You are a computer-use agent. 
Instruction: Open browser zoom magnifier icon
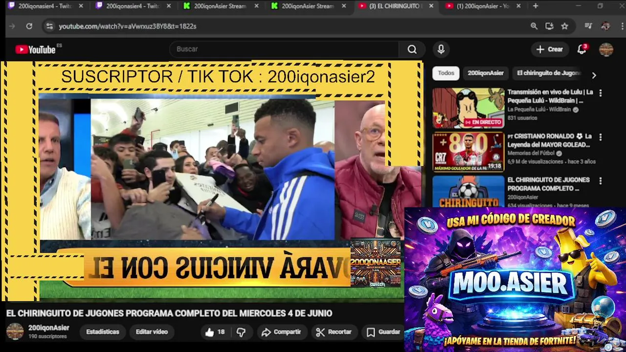tap(534, 26)
